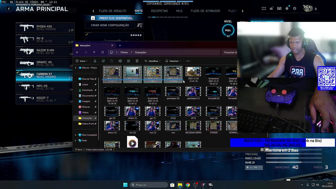The height and width of the screenshot is (189, 336).
Task: Click the volume icon in system tray
Action: (317, 185)
